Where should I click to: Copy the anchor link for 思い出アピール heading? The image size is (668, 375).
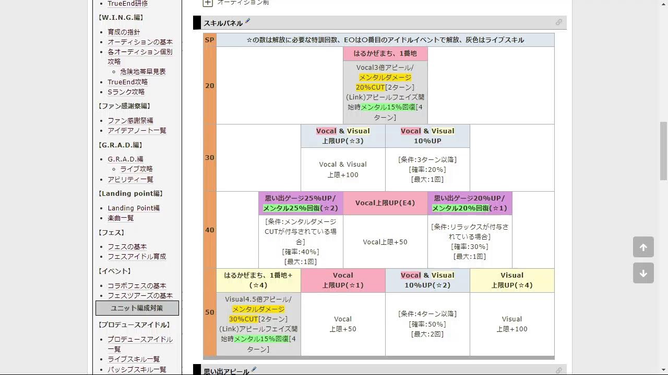(559, 370)
